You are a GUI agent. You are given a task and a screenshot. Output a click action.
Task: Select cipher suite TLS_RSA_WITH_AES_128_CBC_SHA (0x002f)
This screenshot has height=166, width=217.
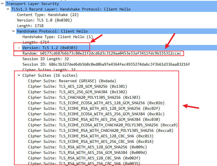[84, 158]
